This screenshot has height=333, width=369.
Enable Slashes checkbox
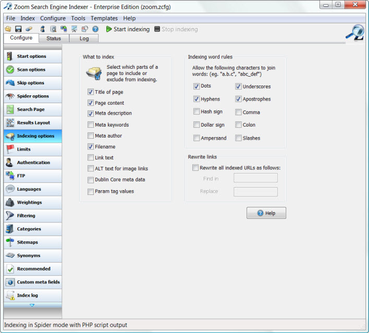[238, 138]
